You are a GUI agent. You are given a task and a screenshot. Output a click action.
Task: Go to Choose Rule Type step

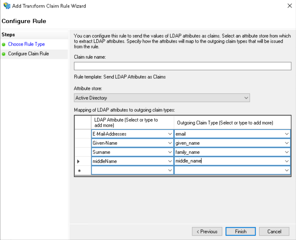pos(26,44)
